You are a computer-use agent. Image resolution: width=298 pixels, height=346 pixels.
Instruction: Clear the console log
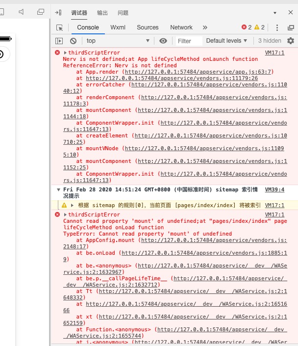73,41
